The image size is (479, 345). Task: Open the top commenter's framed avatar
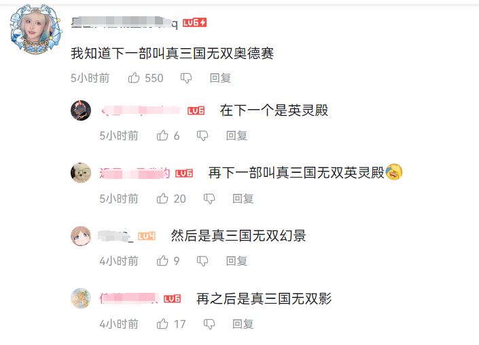(36, 30)
